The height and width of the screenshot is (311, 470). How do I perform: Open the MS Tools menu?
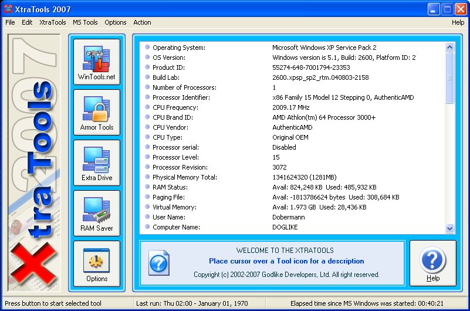click(x=85, y=22)
